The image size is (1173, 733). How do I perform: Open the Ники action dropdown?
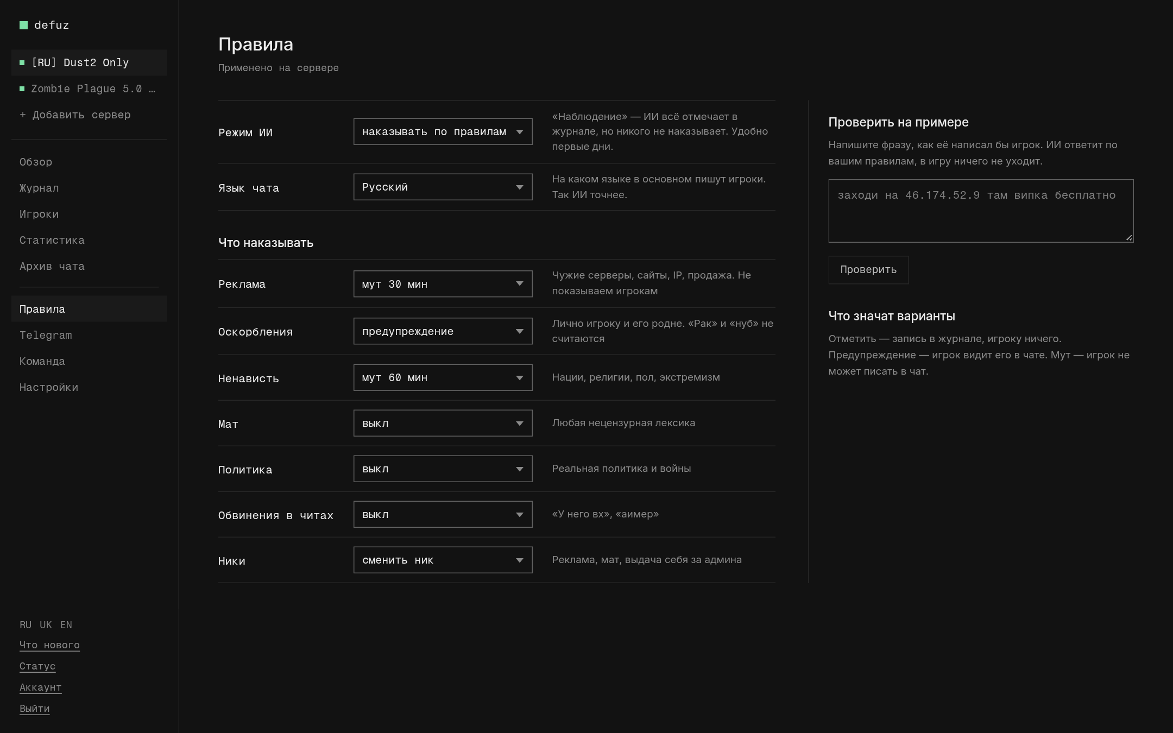[443, 560]
